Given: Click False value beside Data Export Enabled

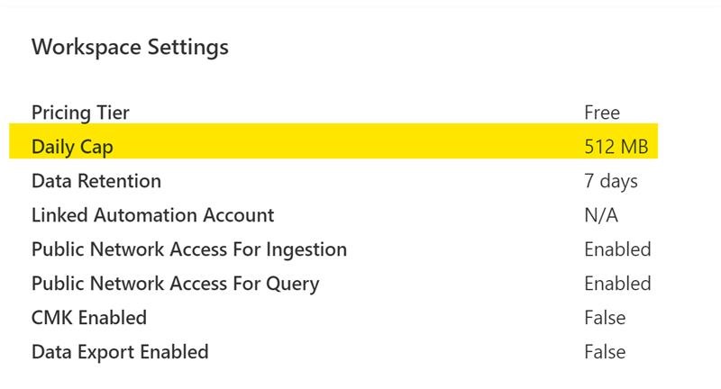Looking at the screenshot, I should click(x=605, y=352).
